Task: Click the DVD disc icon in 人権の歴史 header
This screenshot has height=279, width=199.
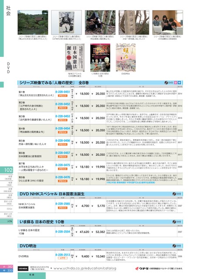Action: (169, 83)
